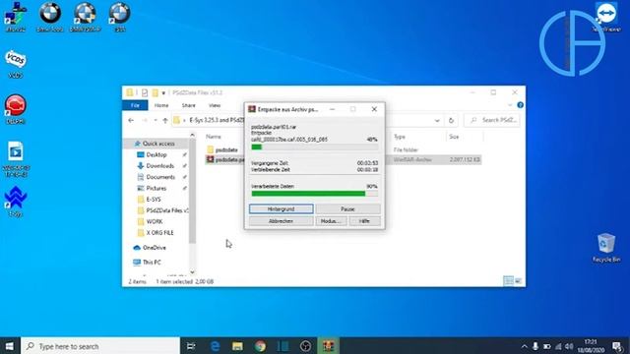
Task: Open Explorer help via blue question mark
Action: click(520, 105)
